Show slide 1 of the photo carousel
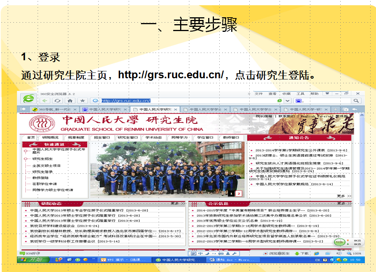The height and width of the screenshot is (272, 376). click(x=231, y=193)
